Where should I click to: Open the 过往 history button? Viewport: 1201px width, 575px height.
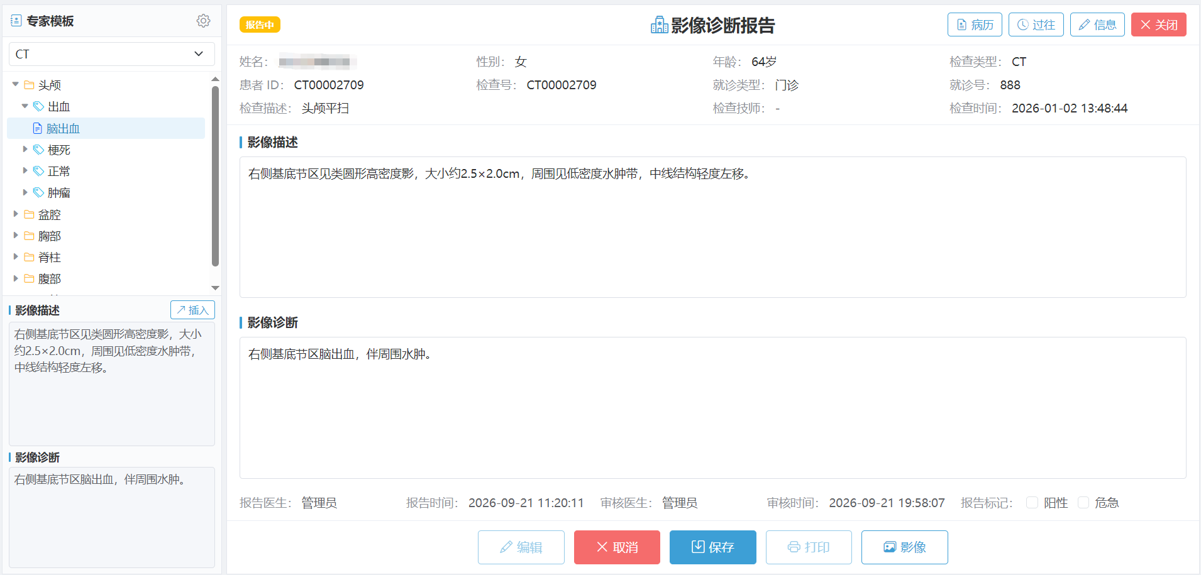pos(1036,25)
